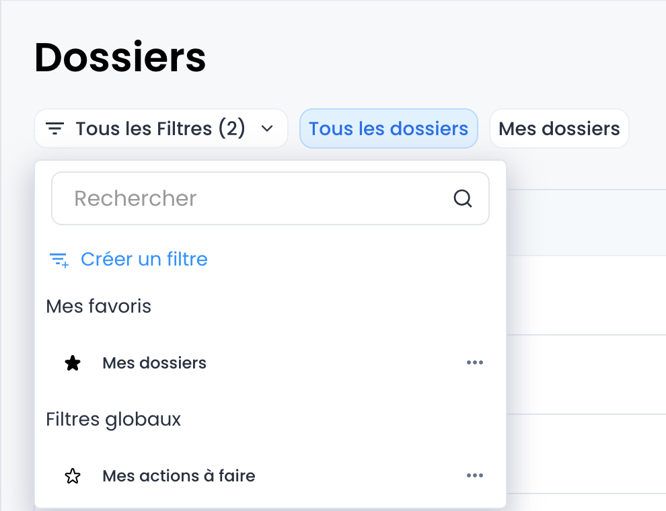Click the Mes favoris section heading
The height and width of the screenshot is (511, 666).
pos(98,307)
